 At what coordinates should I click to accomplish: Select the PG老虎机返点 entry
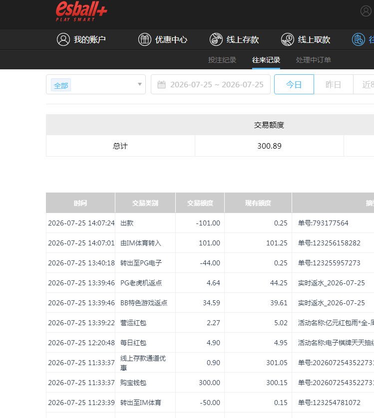click(x=141, y=283)
